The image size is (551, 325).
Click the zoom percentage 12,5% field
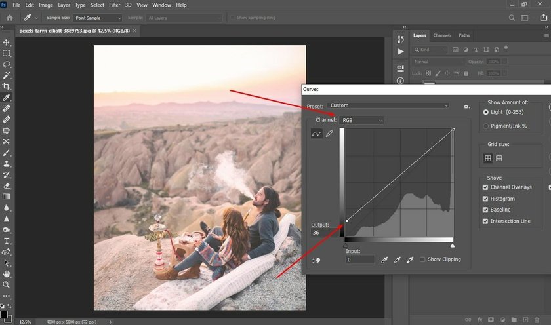pyautogui.click(x=26, y=322)
